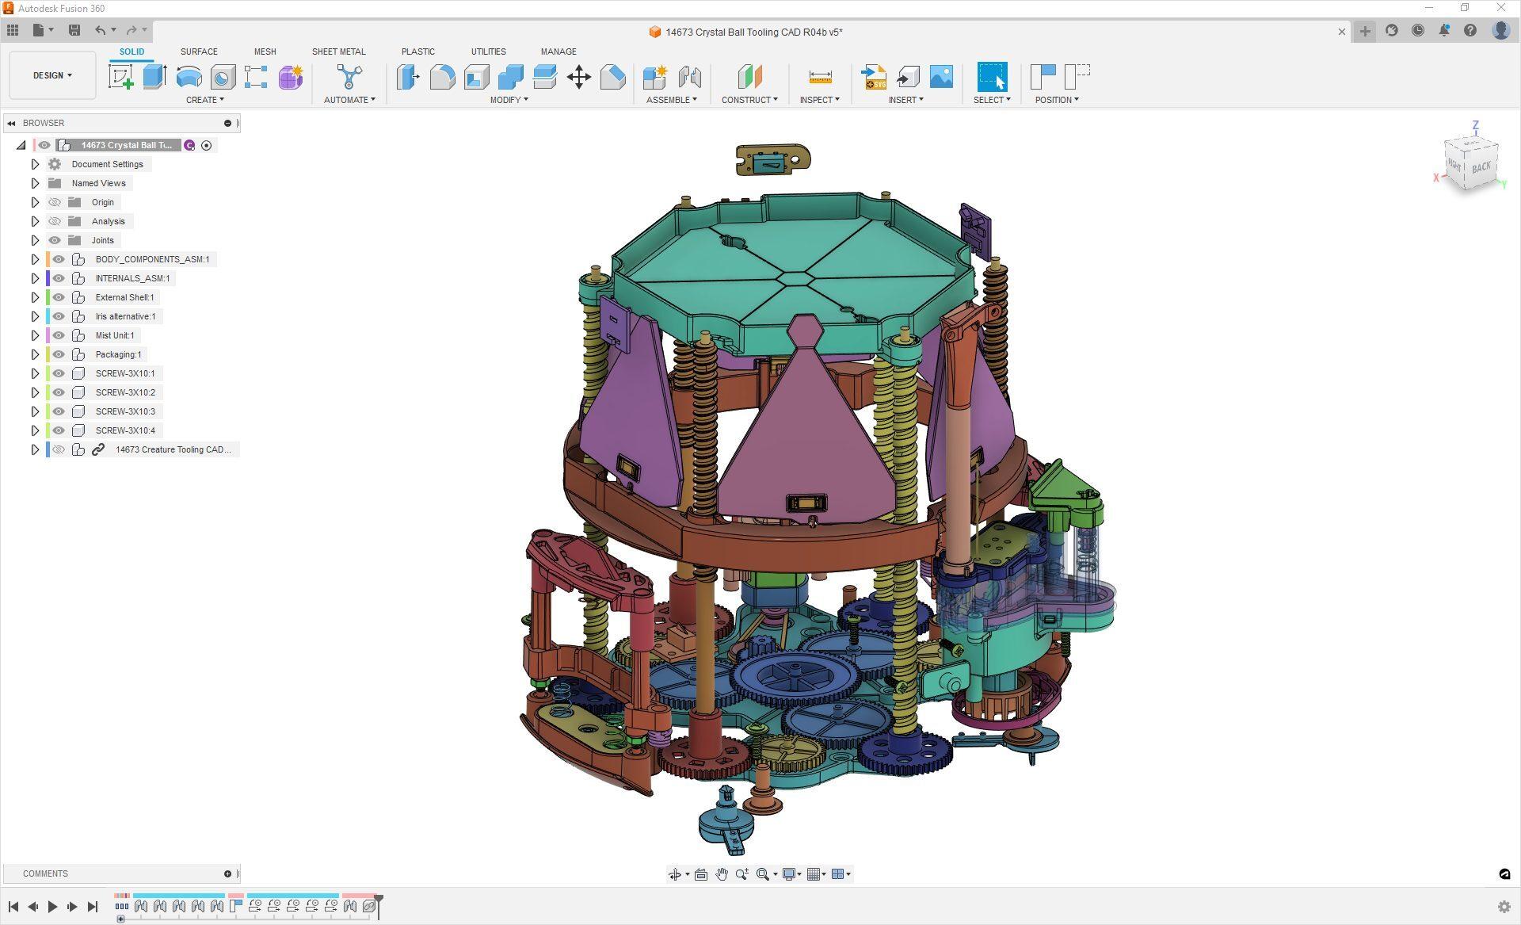Click the SOLID workspace button

[x=131, y=51]
